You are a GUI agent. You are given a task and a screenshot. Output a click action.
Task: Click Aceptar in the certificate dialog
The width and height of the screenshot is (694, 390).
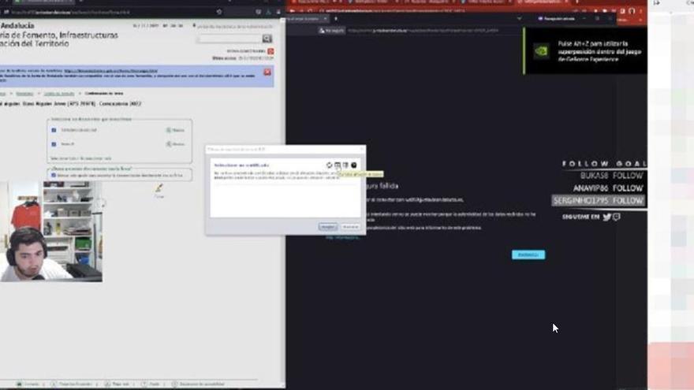(x=328, y=227)
